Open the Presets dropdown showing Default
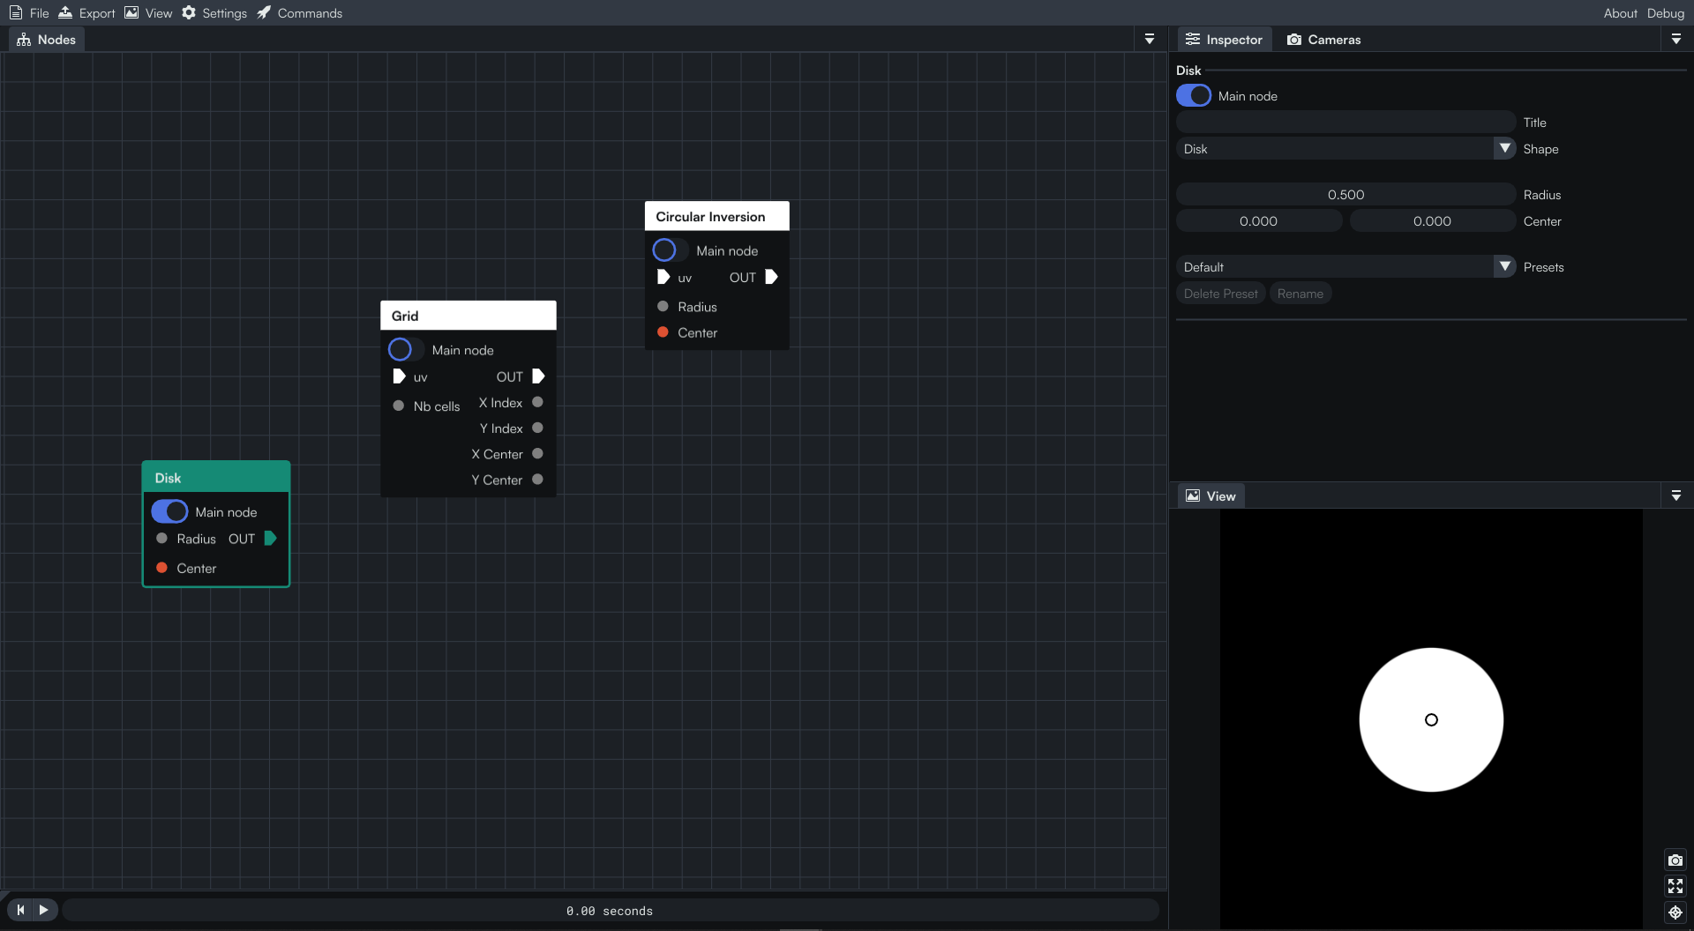Viewport: 1694px width, 931px height. pos(1345,266)
